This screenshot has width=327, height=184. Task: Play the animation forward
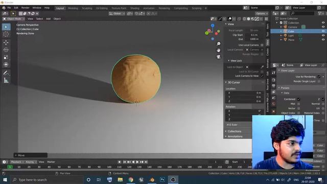pyautogui.click(x=137, y=162)
